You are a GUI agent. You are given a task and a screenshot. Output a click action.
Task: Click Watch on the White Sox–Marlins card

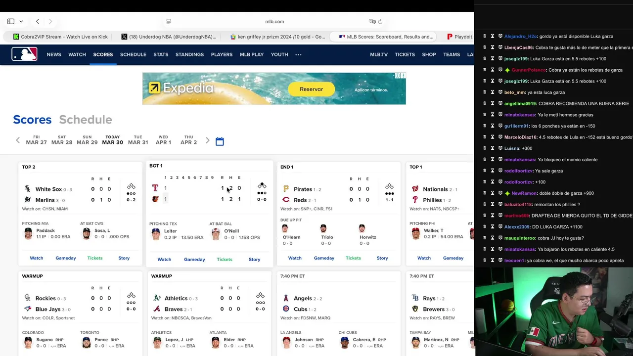(x=37, y=258)
